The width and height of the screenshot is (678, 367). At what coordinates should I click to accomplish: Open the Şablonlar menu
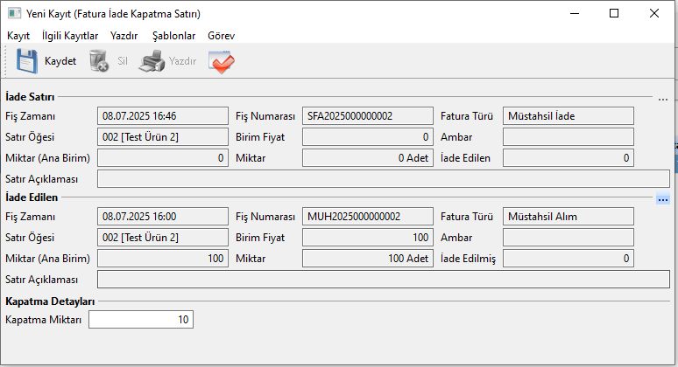pyautogui.click(x=173, y=36)
